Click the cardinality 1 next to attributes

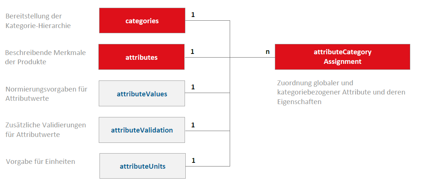tap(192, 51)
